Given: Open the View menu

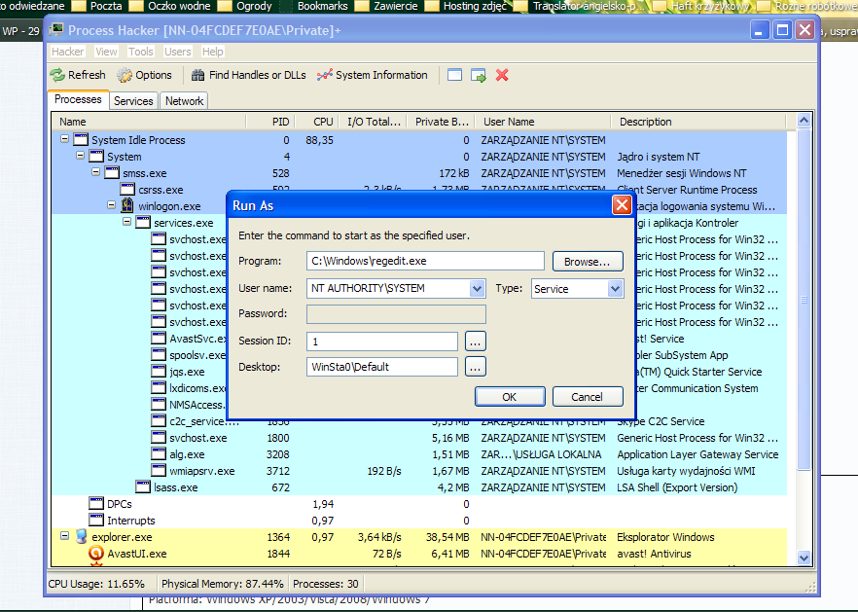Looking at the screenshot, I should click(106, 52).
